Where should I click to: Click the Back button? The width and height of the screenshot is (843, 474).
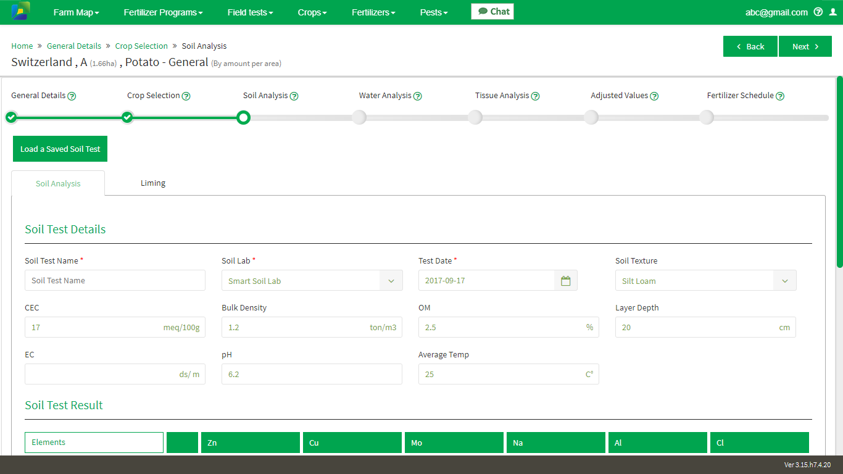[x=750, y=46]
